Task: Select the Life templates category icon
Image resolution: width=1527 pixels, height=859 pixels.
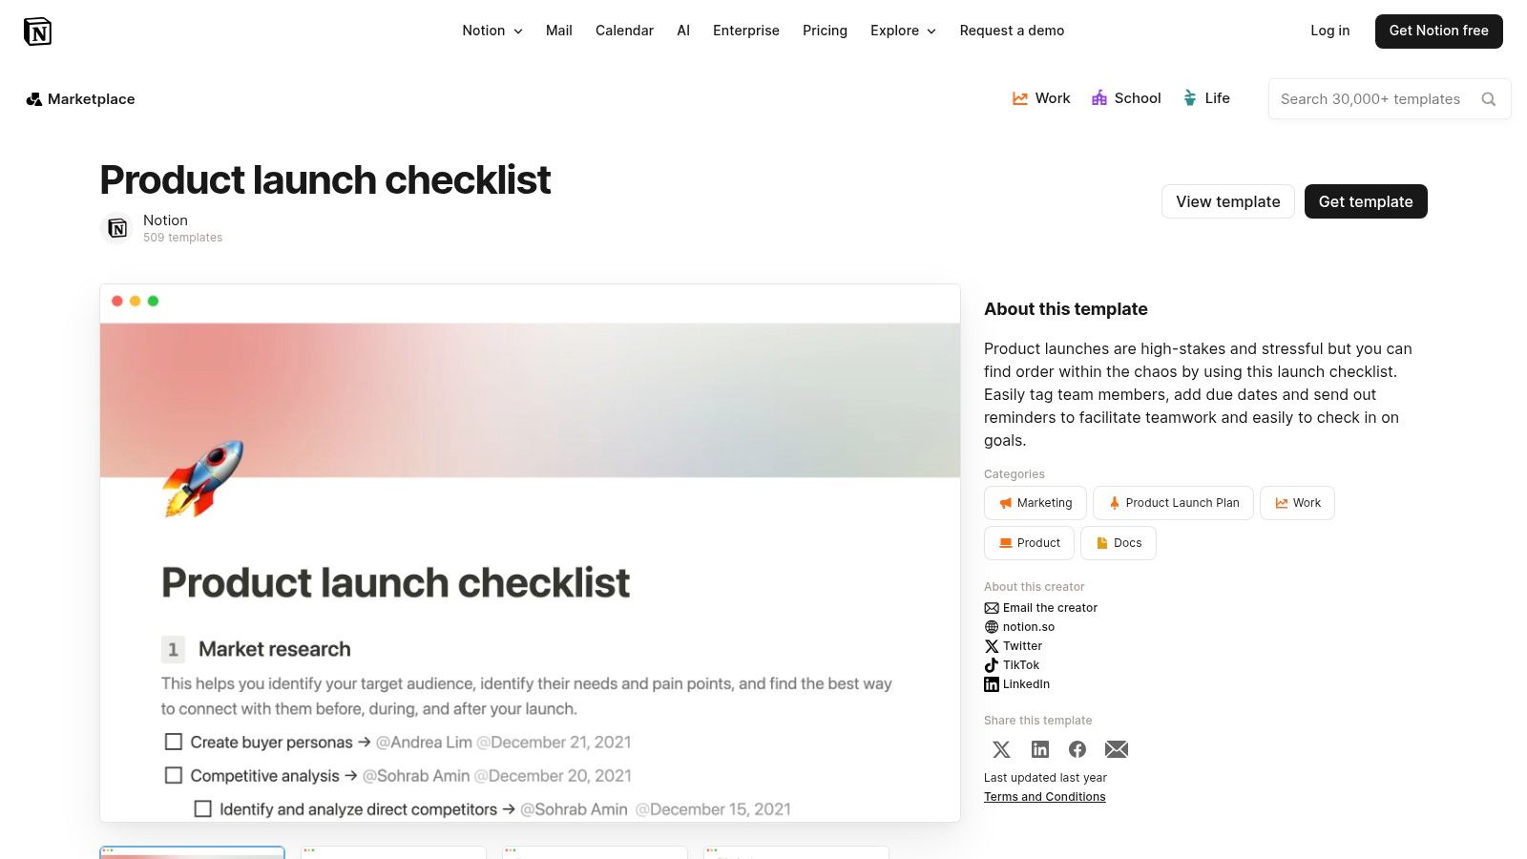Action: point(1189,98)
